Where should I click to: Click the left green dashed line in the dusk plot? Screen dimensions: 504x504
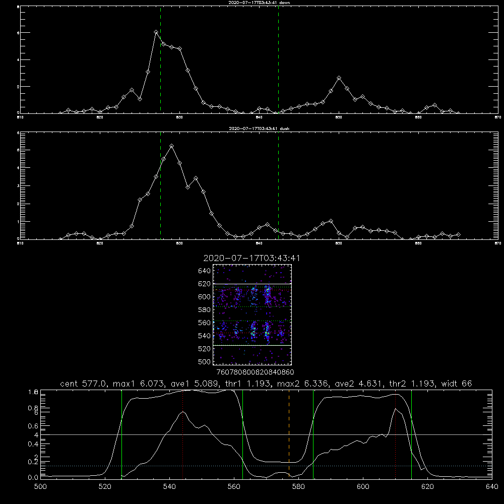point(160,185)
